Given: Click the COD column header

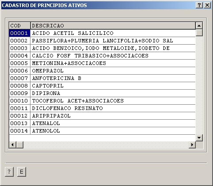Looking at the screenshot, I should click(20, 26).
